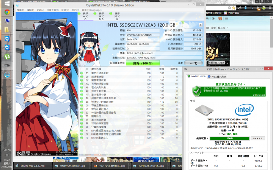Click the serial number field CVCV427507TN120BGN
This screenshot has width=273, height=170.
(x=143, y=35)
